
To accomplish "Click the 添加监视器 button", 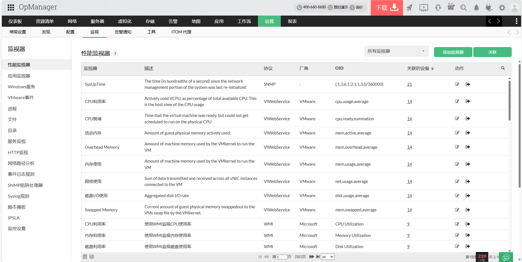I will (x=453, y=52).
